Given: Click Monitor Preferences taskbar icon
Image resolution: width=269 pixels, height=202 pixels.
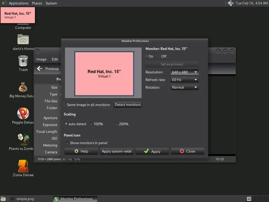Looking at the screenshot, I should pos(56,199).
